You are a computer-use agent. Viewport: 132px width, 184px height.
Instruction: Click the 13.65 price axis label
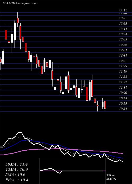tap(123, 24)
